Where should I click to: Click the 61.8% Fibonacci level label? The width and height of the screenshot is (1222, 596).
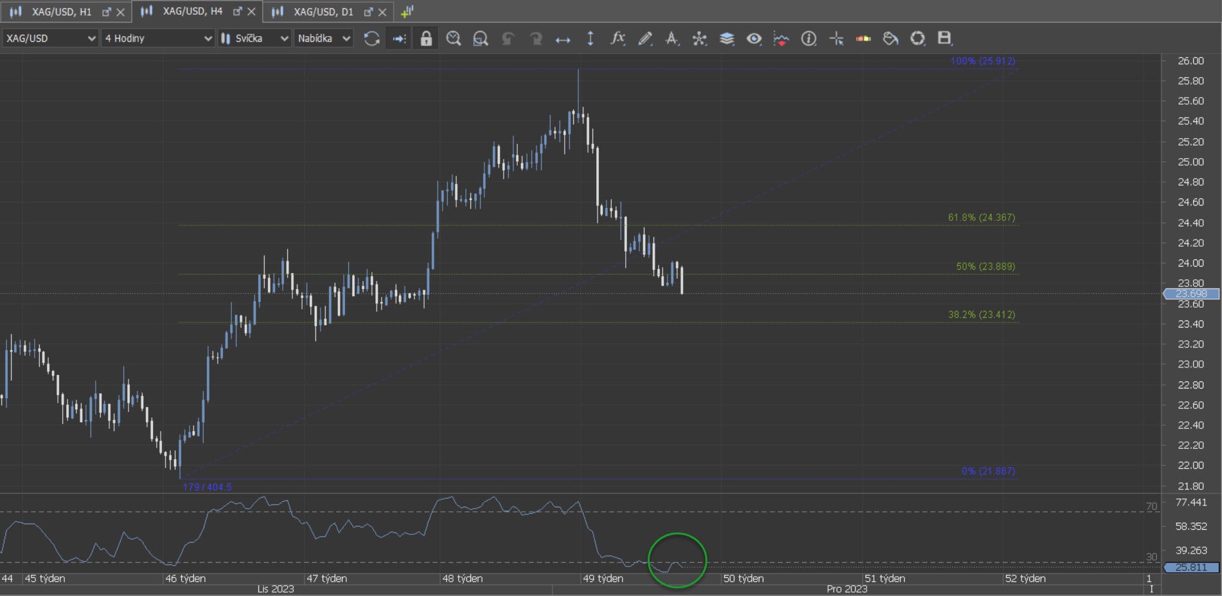981,218
